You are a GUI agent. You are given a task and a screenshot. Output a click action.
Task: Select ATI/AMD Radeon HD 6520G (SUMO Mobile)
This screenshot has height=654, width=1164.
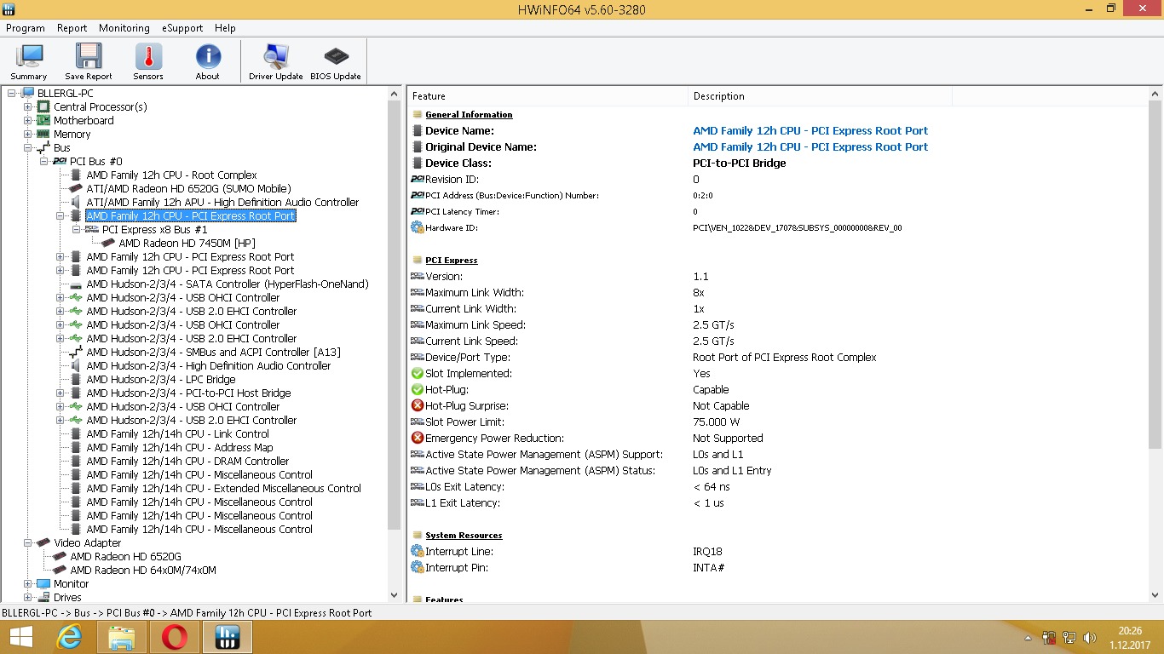pos(188,188)
